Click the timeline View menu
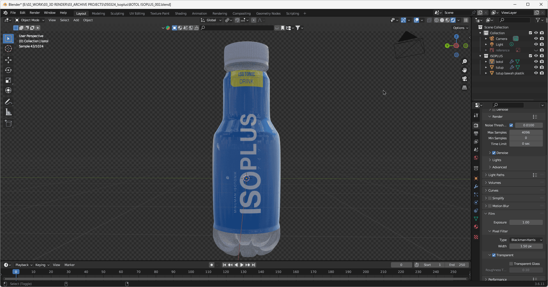This screenshot has height=287, width=548. (56, 265)
